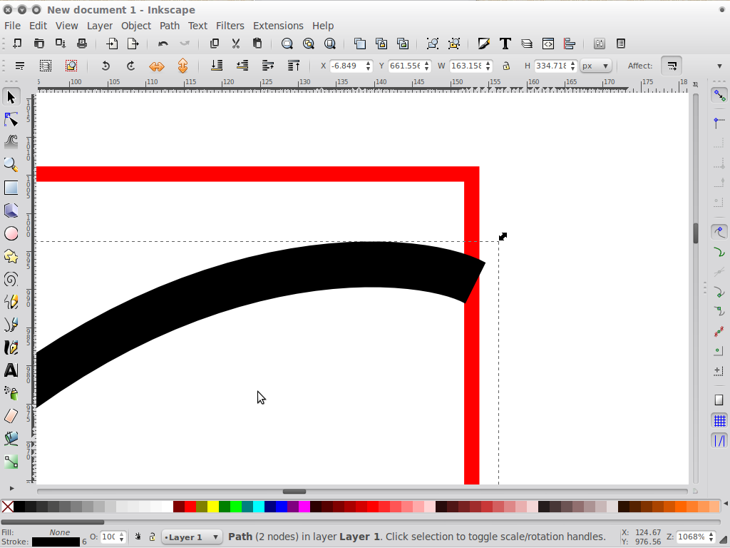Viewport: 730px width, 548px height.
Task: Enable snapping from the snap toolbar
Action: (x=719, y=93)
